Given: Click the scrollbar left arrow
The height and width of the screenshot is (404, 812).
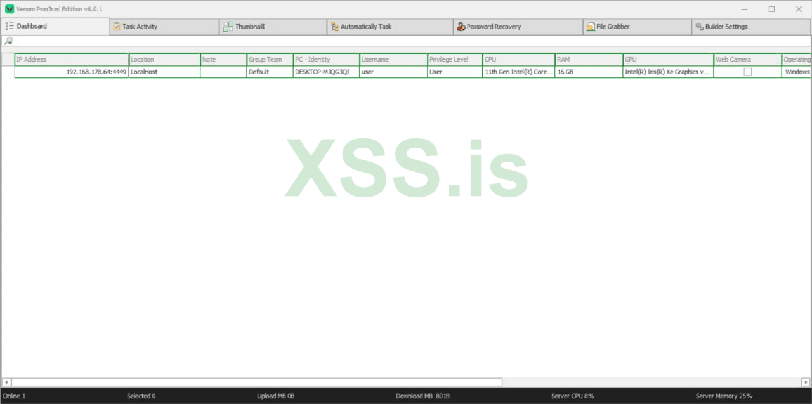Looking at the screenshot, I should 6,382.
